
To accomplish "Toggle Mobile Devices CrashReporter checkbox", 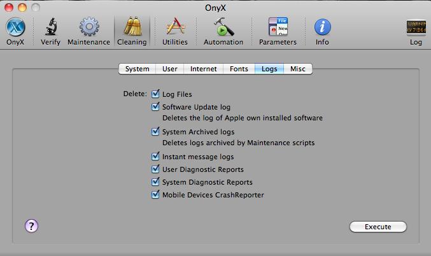I will pos(155,194).
